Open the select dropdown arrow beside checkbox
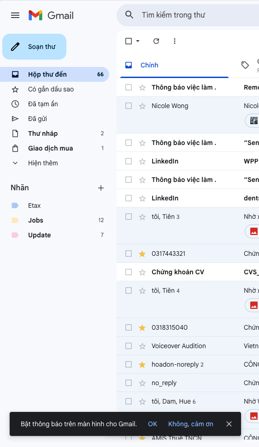 [138, 41]
